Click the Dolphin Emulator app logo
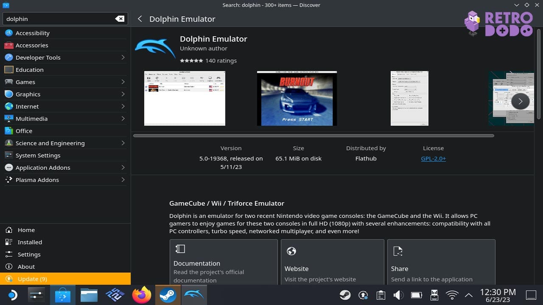 (155, 47)
